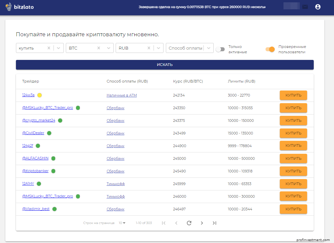The image size is (334, 243).
Task: Select the rate value 242134
Action: tap(179, 95)
